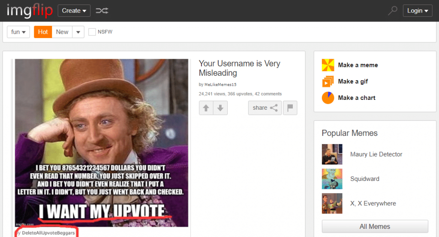Select the Maury Lie Detector thumbnail
Image resolution: width=439 pixels, height=237 pixels.
[x=332, y=154]
